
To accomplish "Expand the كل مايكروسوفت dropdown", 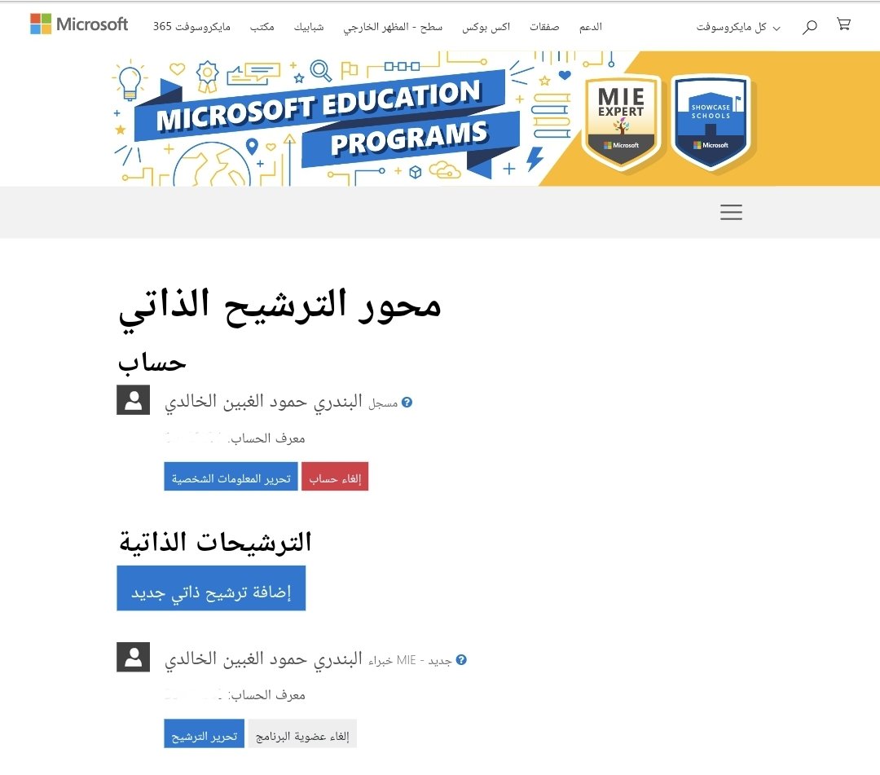I will (x=738, y=27).
